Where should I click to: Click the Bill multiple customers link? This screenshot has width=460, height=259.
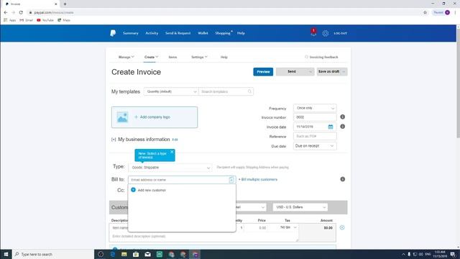pyautogui.click(x=258, y=179)
